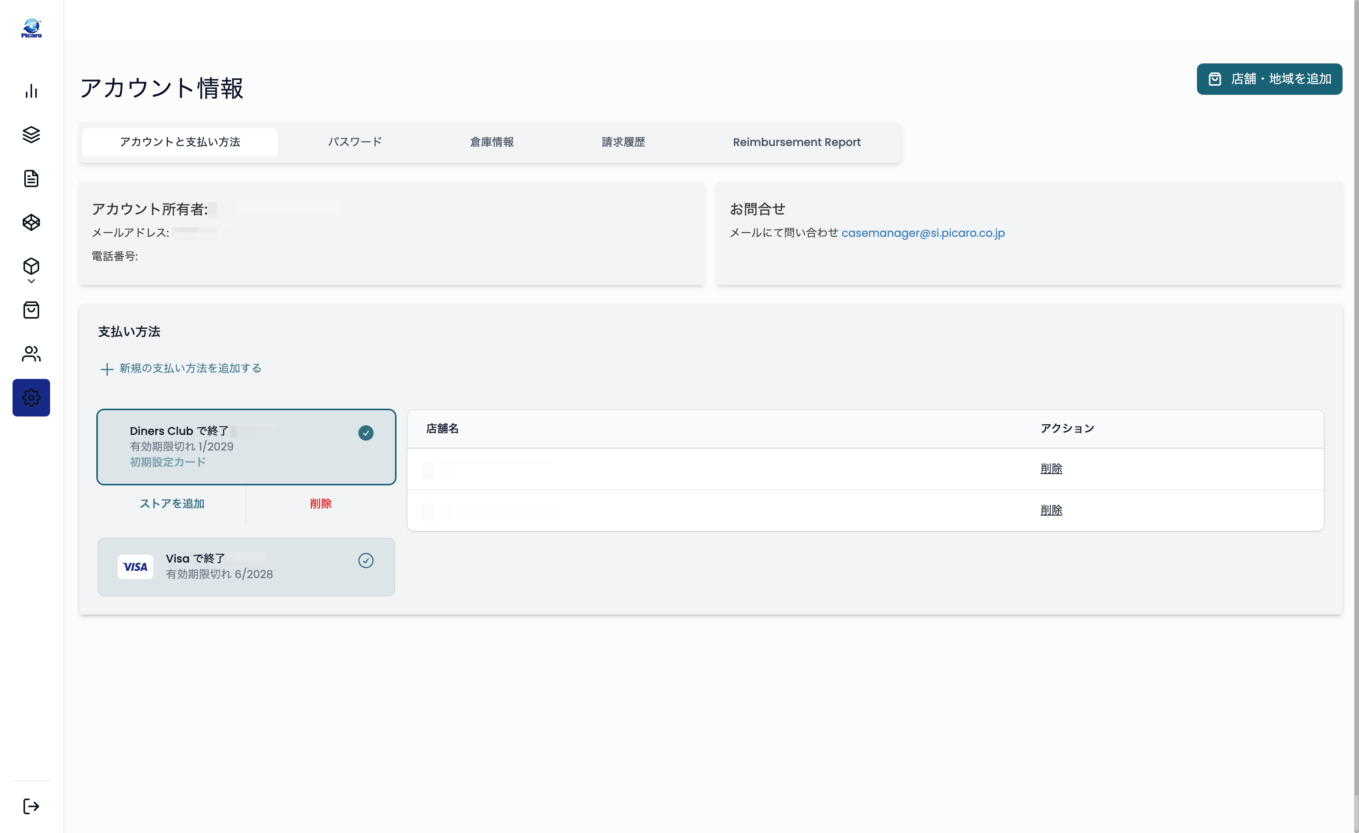Open the package cube sidebar icon
Screen dimensions: 1359x833
pos(31,267)
